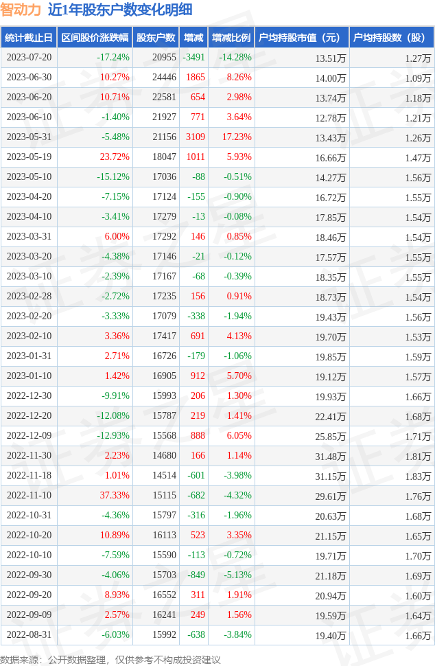Select the value 1.47万
The image size is (435, 666).
click(x=418, y=159)
